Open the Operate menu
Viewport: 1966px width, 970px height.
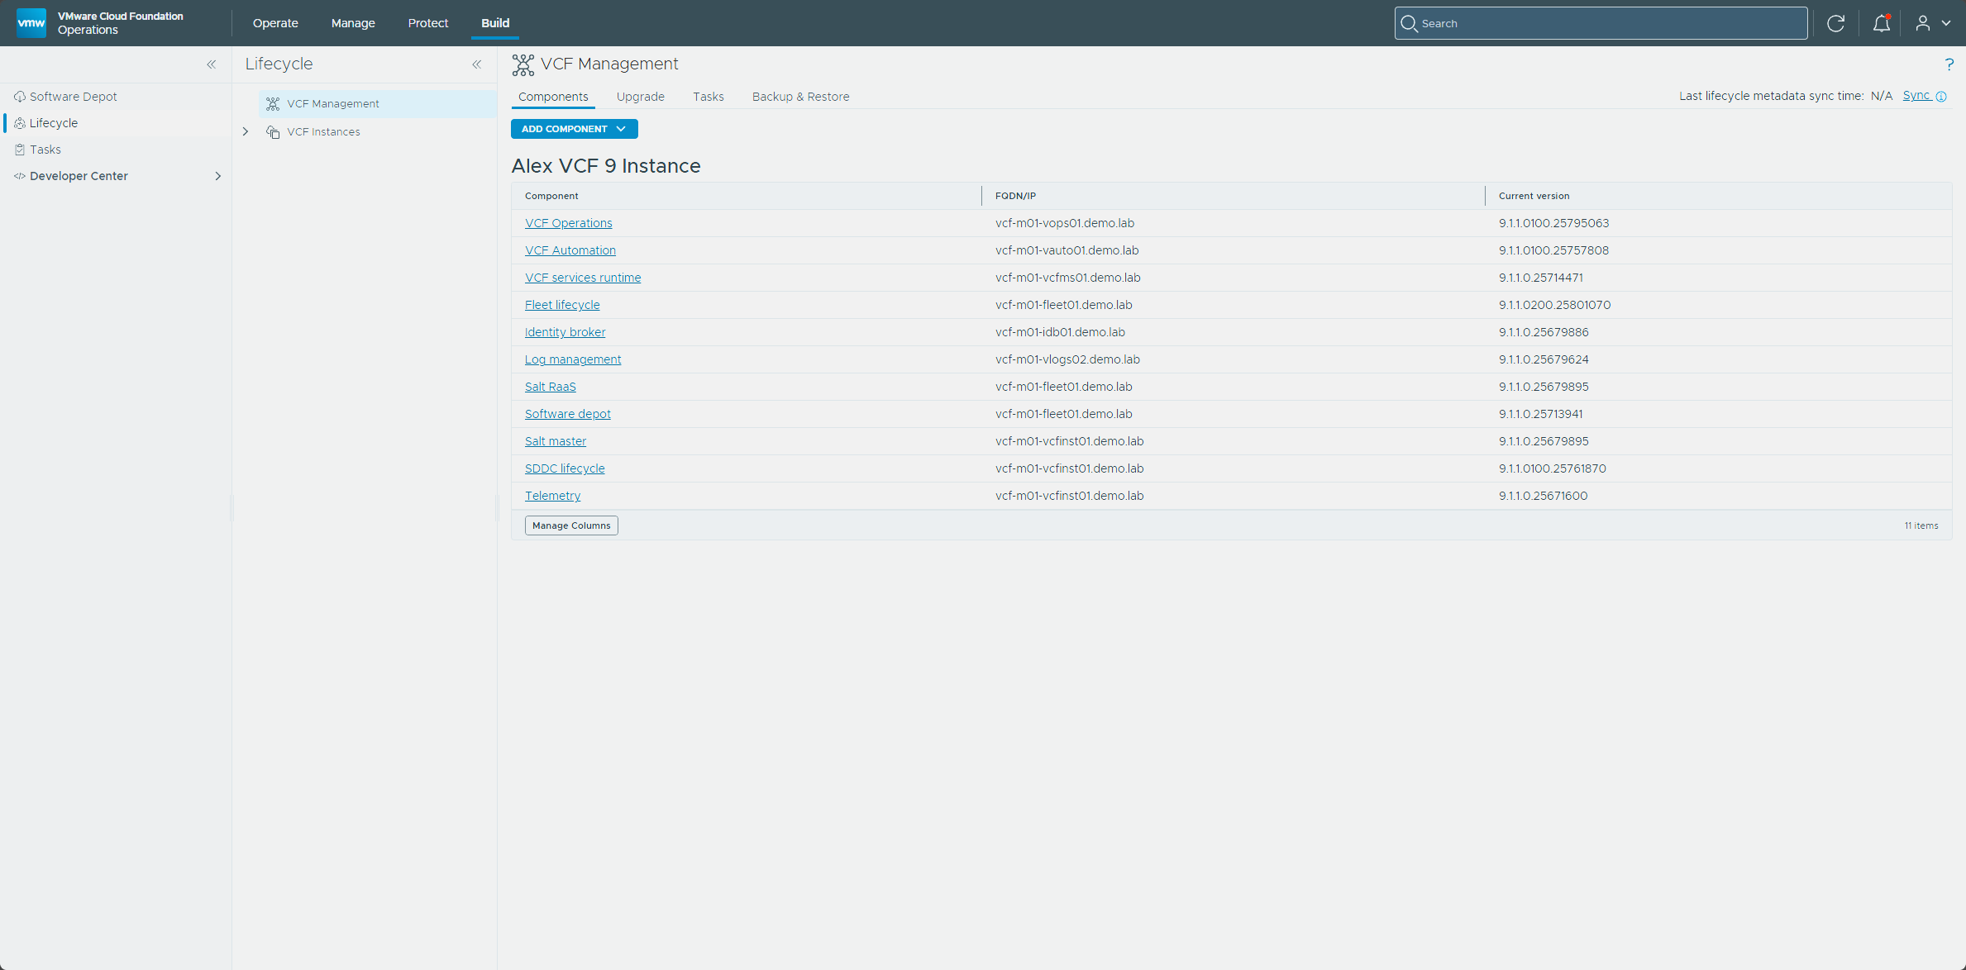pos(275,23)
